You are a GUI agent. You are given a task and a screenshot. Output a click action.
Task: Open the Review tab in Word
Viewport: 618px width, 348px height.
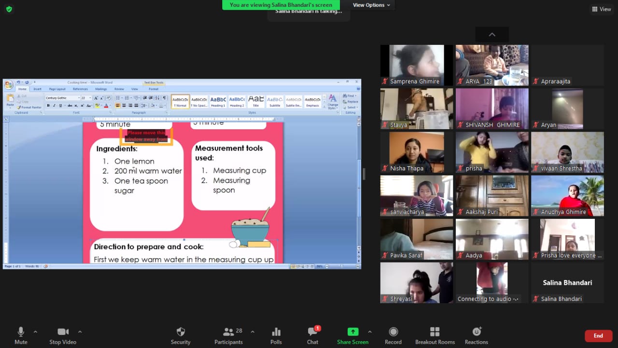click(x=119, y=89)
